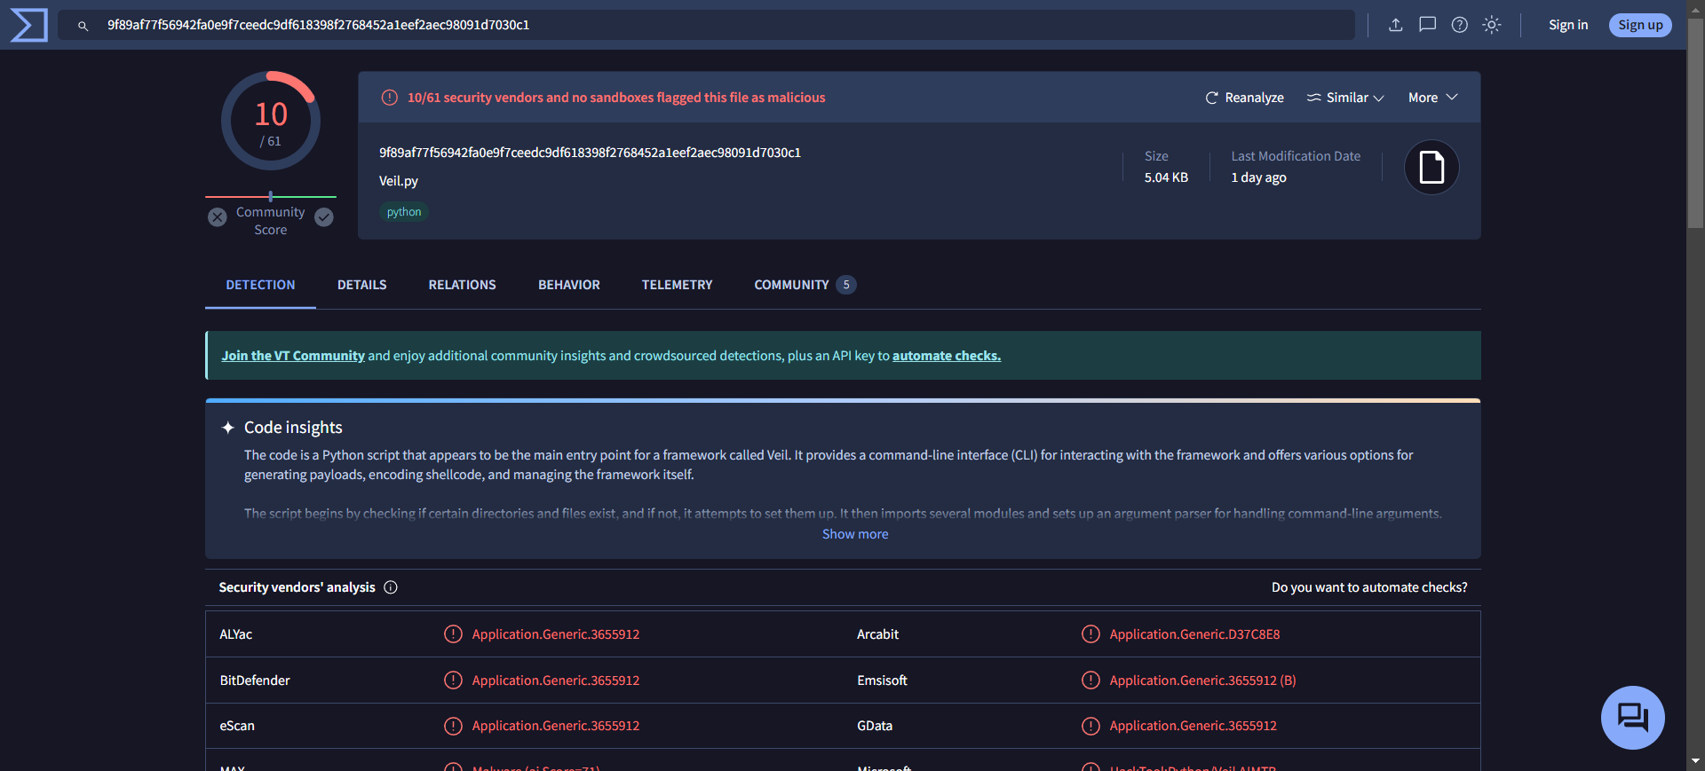Screen dimensions: 1705x771
Task: Click Do you want to automate checks
Action: pyautogui.click(x=1369, y=587)
